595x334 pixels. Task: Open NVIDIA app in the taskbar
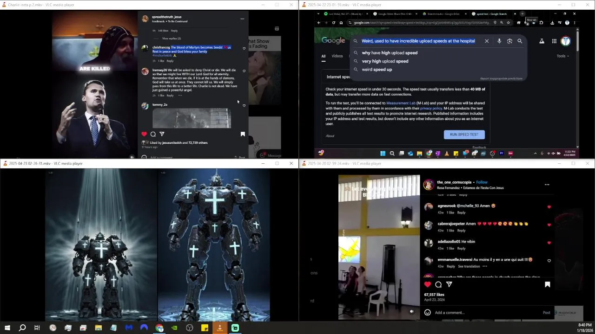click(174, 328)
